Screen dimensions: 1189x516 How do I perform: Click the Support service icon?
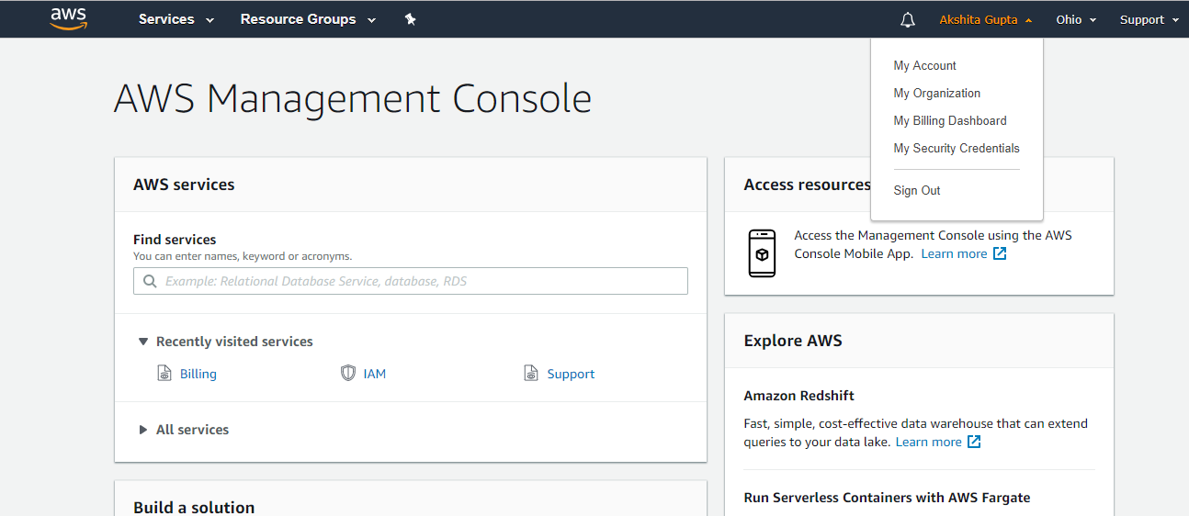pos(531,373)
